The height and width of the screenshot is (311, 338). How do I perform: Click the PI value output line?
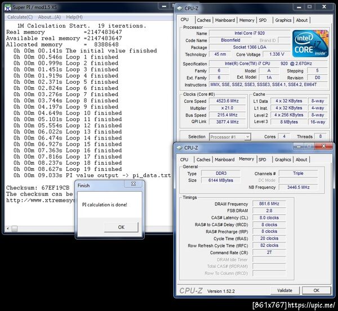pos(92,175)
